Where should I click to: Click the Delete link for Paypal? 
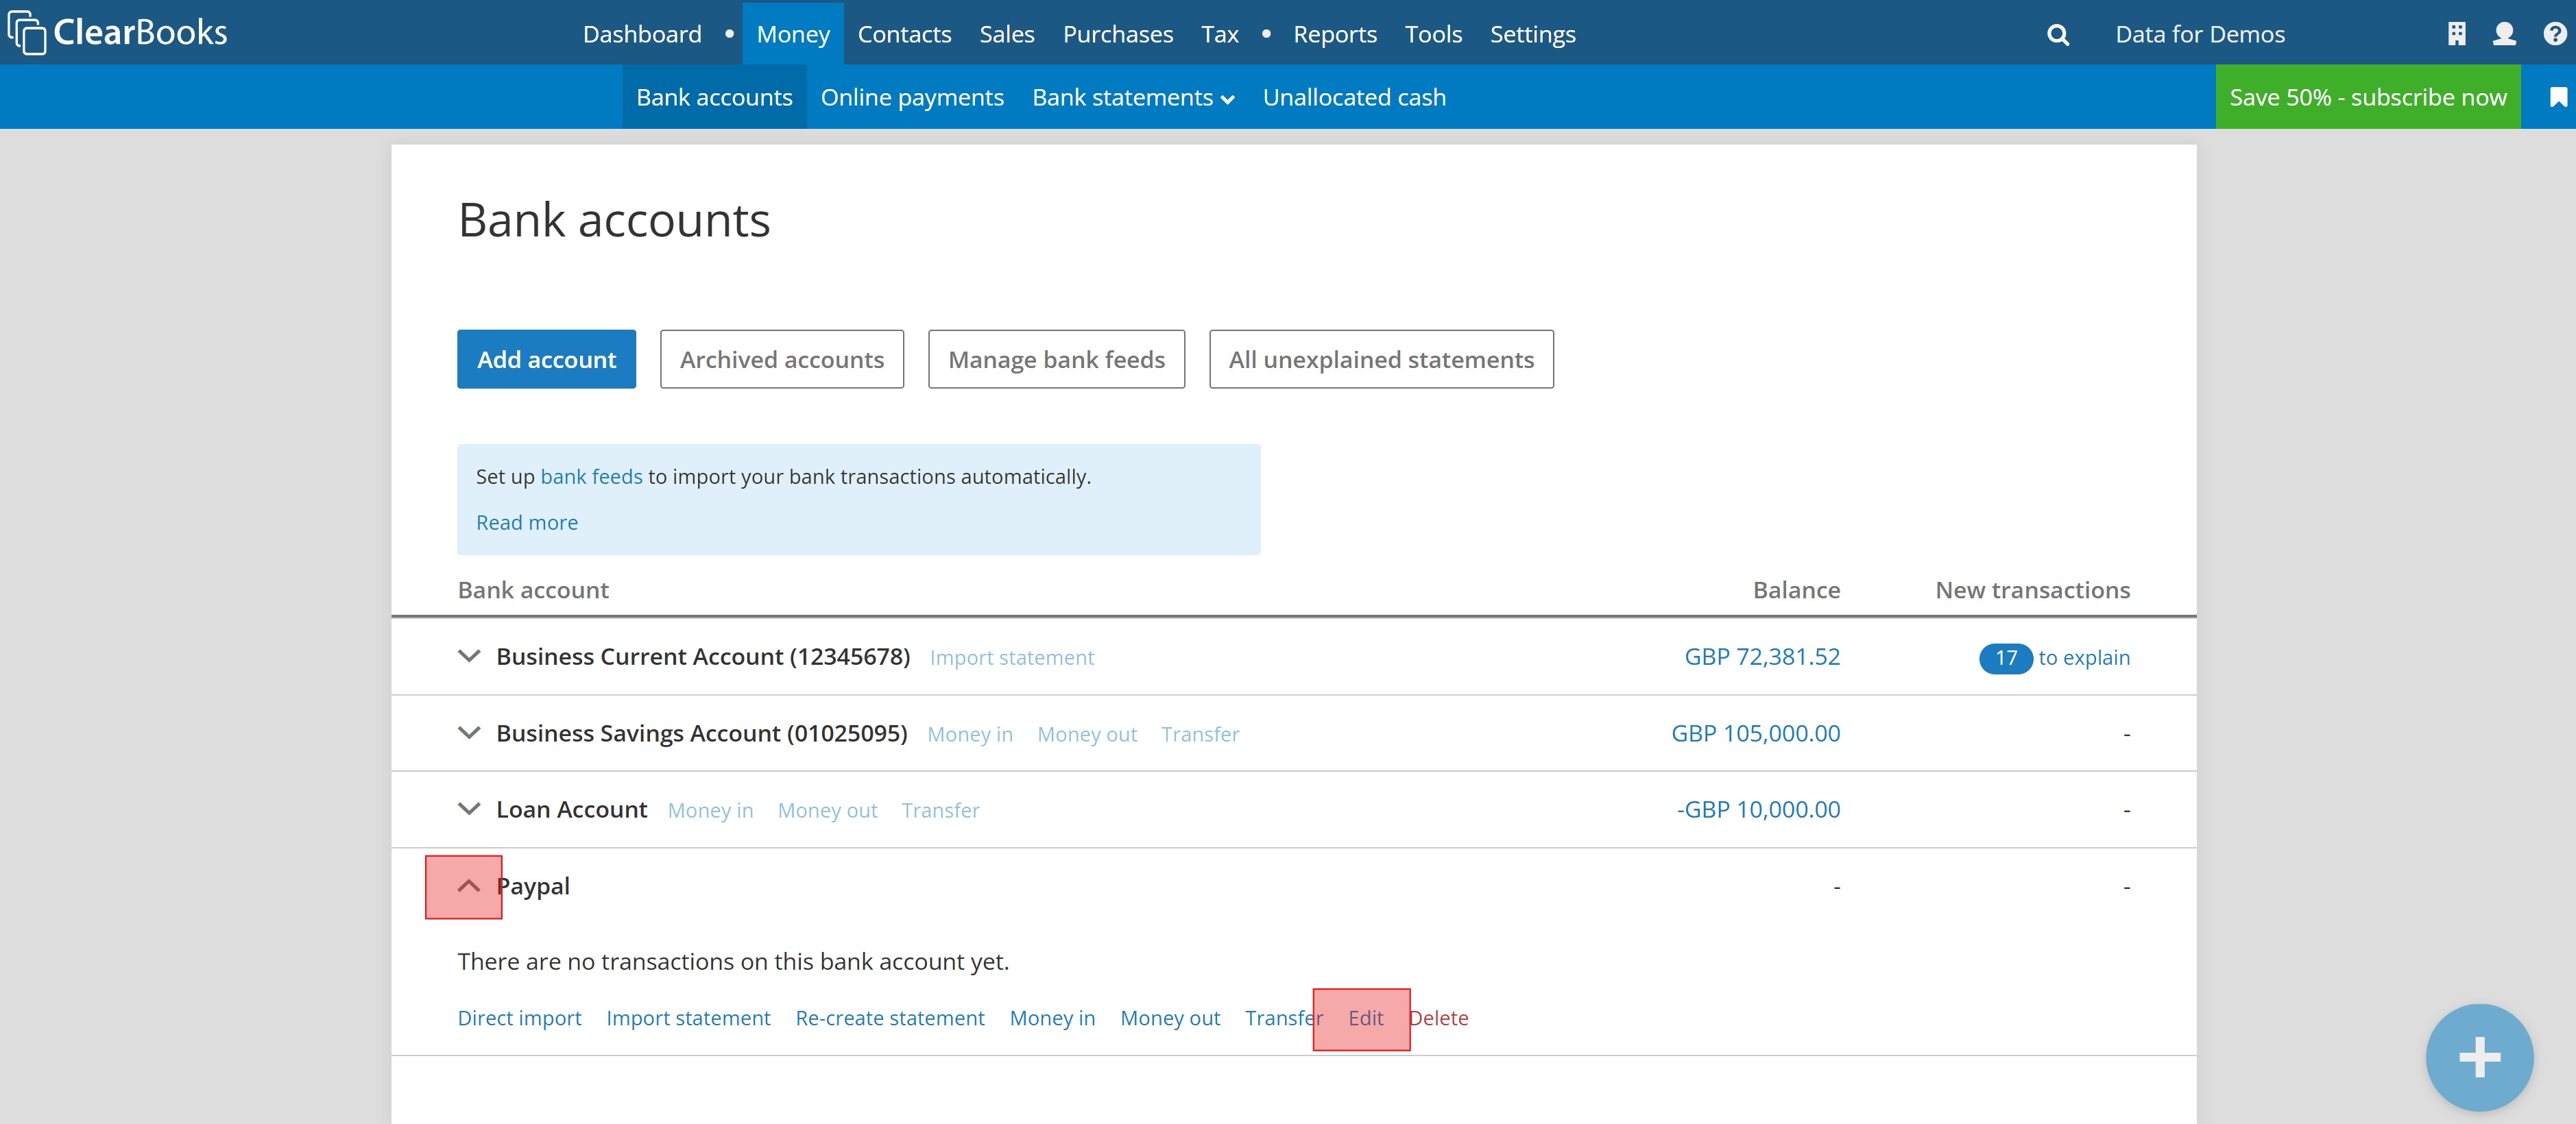(1441, 1018)
